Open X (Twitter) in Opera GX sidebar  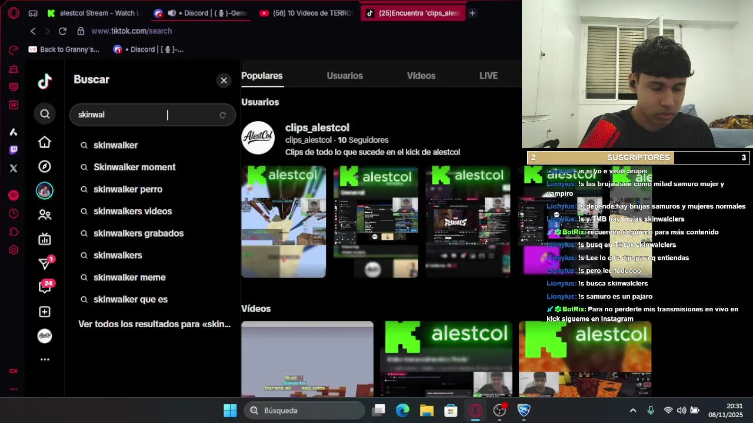click(x=14, y=168)
